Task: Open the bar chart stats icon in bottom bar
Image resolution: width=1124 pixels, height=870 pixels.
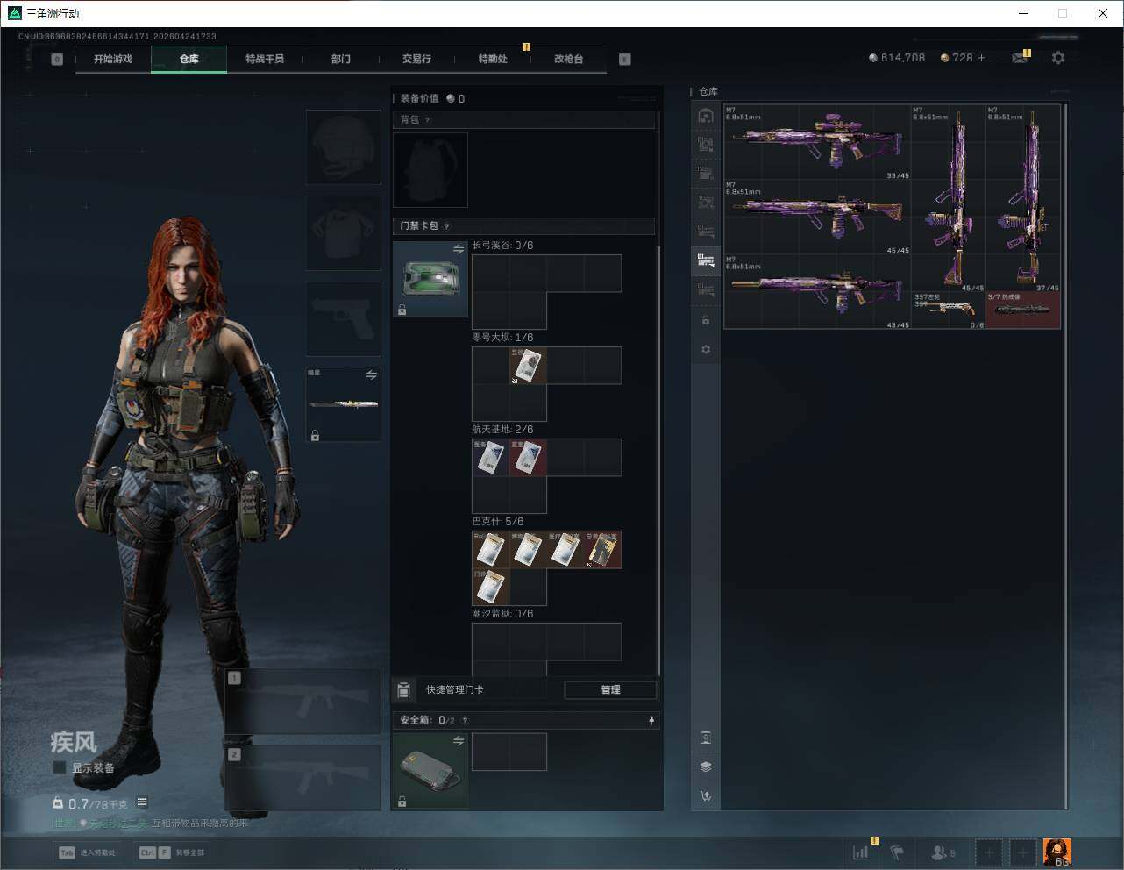Action: tap(861, 852)
